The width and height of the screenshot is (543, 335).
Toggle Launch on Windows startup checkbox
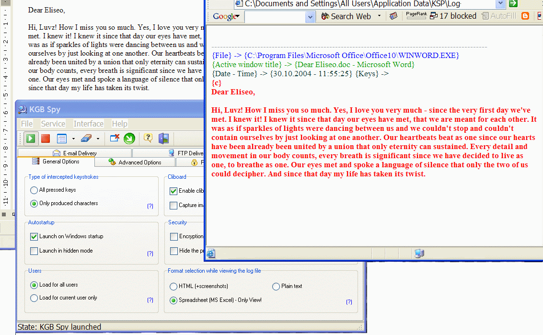[34, 237]
